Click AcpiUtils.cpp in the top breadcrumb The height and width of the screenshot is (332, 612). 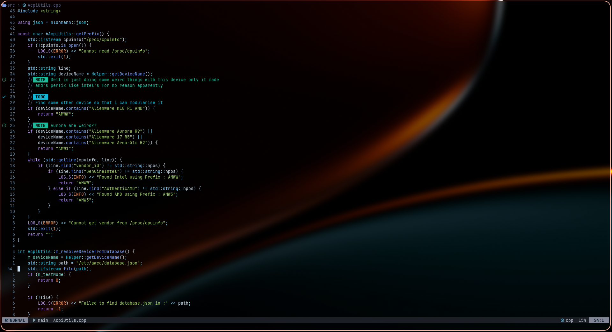point(44,5)
